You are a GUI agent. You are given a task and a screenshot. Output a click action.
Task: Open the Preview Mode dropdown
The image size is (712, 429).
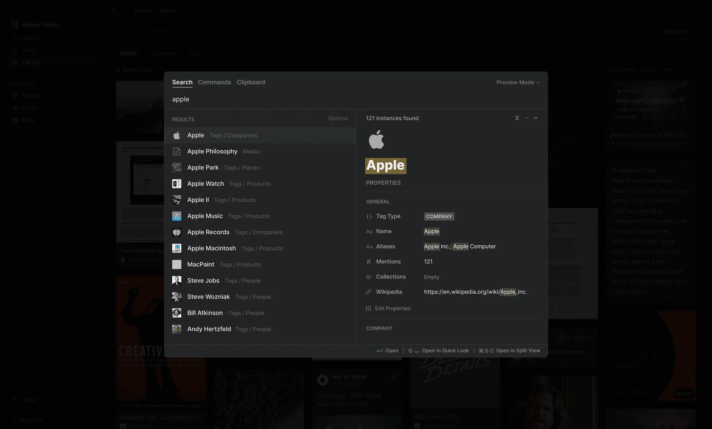pyautogui.click(x=518, y=82)
